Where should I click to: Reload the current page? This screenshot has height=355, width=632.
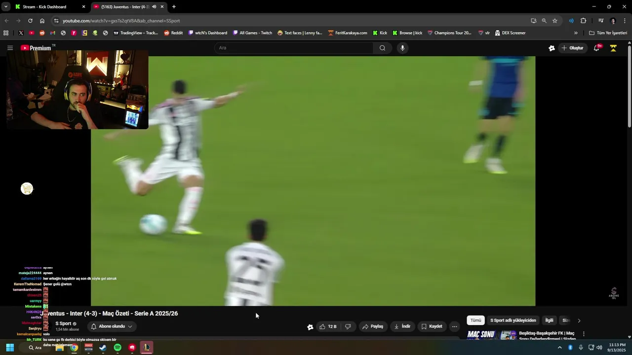[30, 21]
